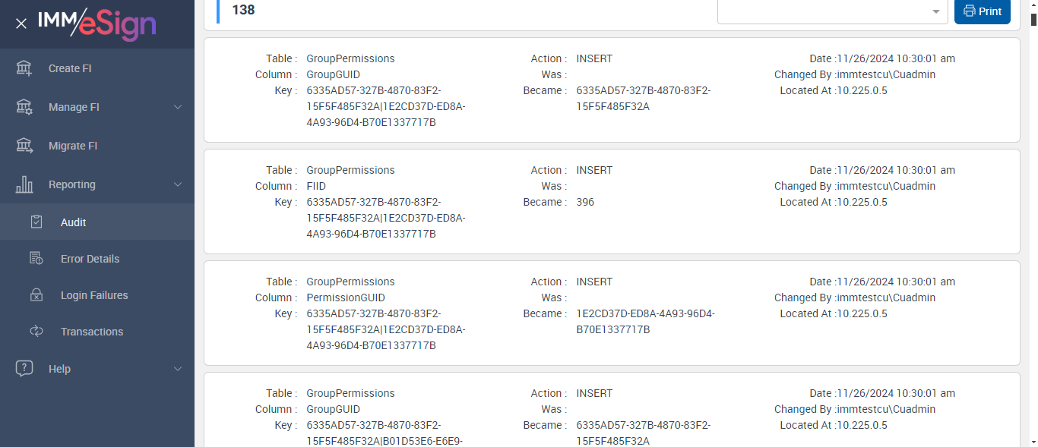Expand the Manage FI submenu chevron
The image size is (1038, 447).
tap(178, 107)
